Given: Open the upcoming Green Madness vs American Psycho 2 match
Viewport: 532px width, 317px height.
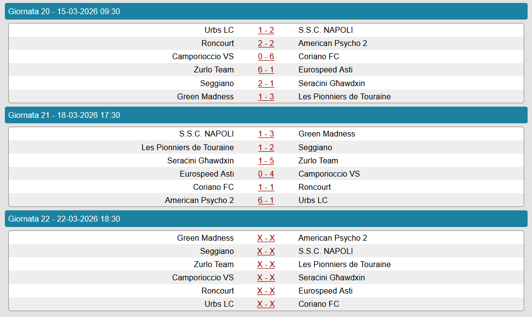Looking at the screenshot, I should pyautogui.click(x=266, y=238).
